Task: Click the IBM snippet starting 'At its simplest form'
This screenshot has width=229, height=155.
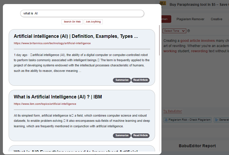Action: 82,121
